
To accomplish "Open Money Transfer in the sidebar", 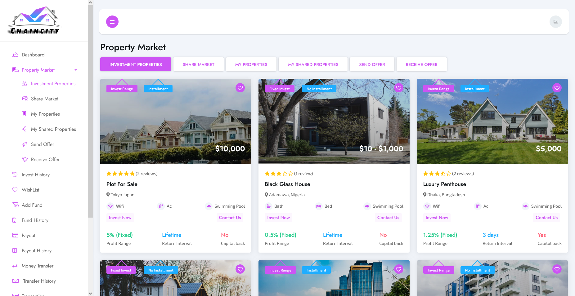I will 38,266.
